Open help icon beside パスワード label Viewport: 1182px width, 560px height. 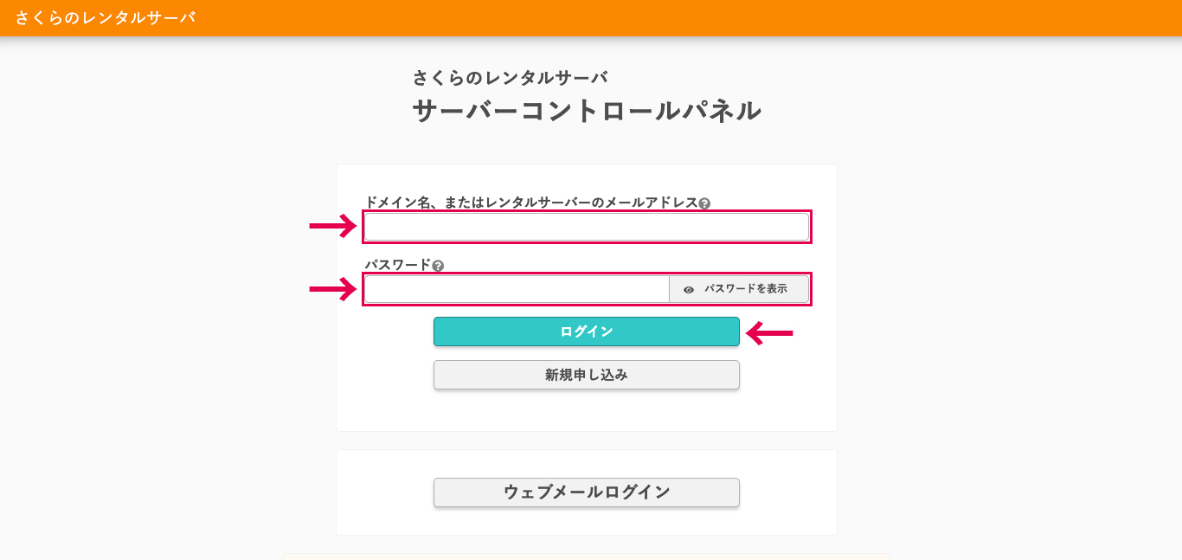tap(438, 266)
